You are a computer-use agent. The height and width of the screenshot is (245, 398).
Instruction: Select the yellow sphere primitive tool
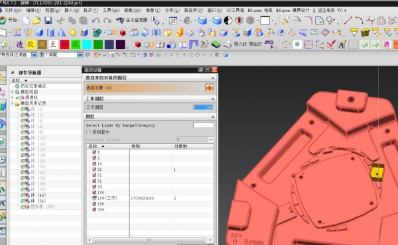tap(73, 32)
